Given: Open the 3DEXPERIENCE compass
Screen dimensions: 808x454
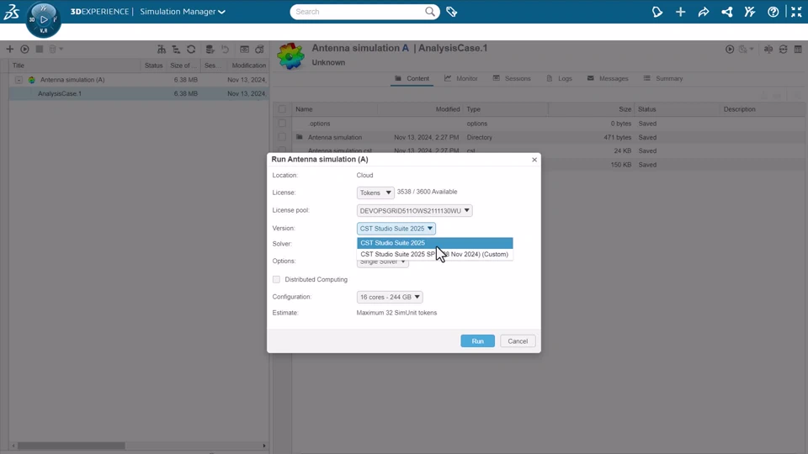Looking at the screenshot, I should 44,19.
